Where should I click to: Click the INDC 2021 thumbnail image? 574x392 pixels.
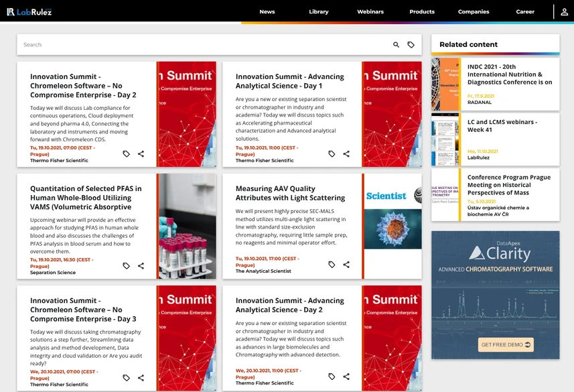tap(445, 84)
